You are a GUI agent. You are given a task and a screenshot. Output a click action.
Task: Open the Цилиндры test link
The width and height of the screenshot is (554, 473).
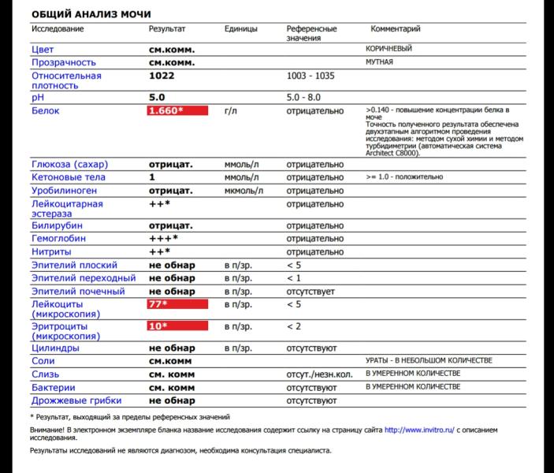pyautogui.click(x=55, y=348)
